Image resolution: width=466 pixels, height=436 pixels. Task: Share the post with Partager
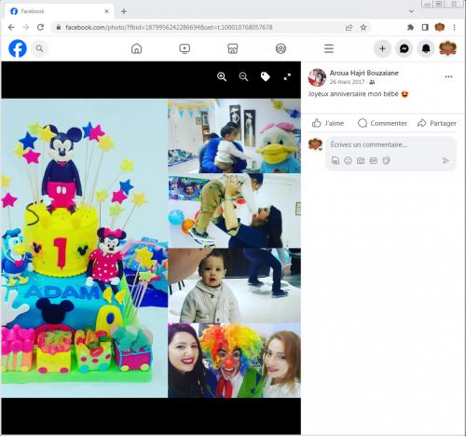(437, 123)
